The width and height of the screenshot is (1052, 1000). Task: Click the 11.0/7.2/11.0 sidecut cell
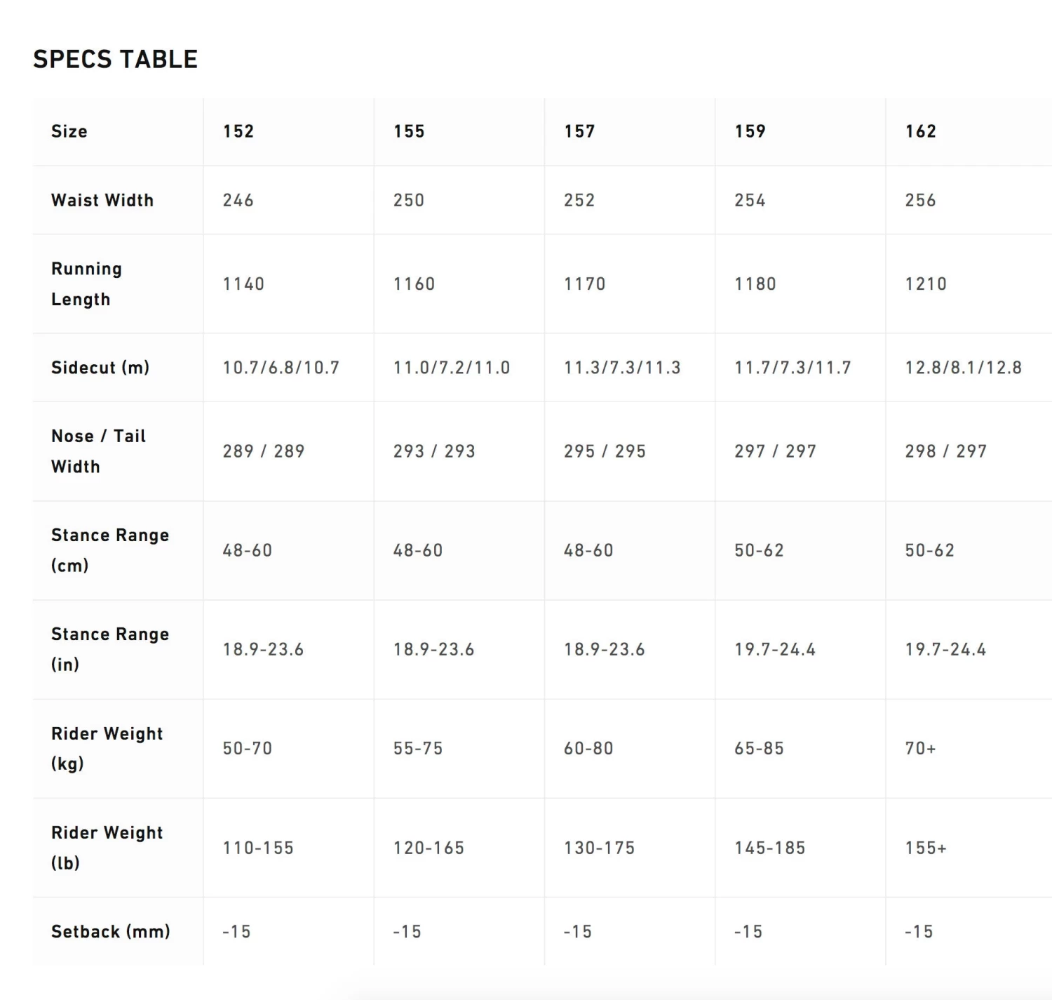click(x=452, y=368)
